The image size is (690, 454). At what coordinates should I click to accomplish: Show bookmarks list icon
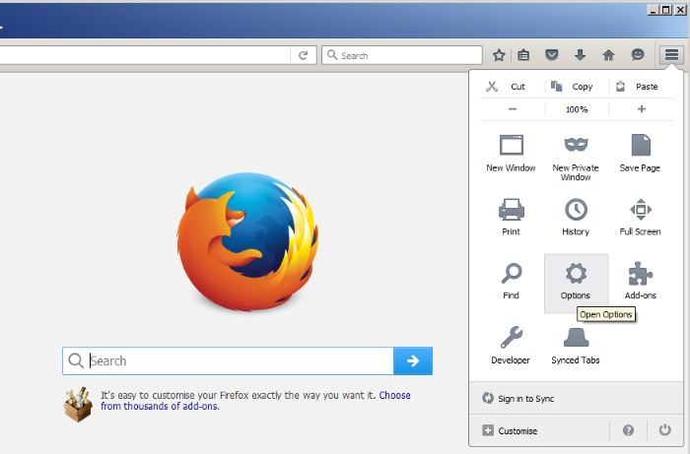tap(523, 55)
